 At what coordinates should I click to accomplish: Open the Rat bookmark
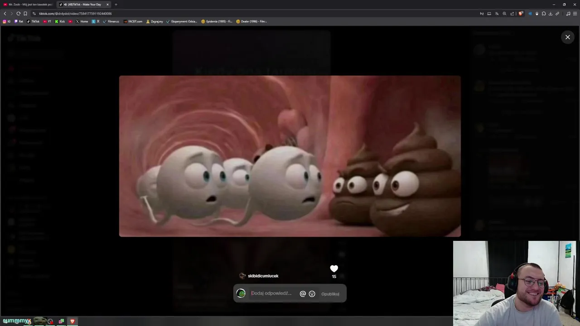click(x=19, y=21)
